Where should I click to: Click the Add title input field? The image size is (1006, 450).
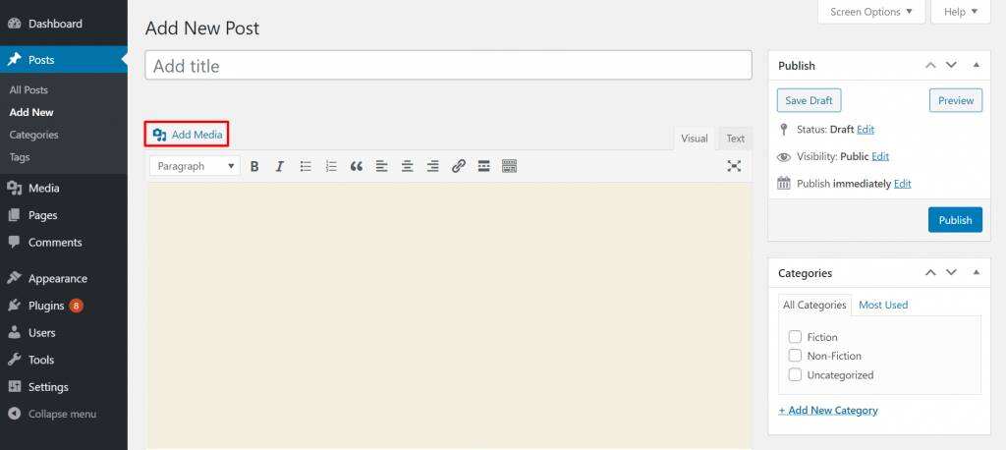pyautogui.click(x=448, y=66)
